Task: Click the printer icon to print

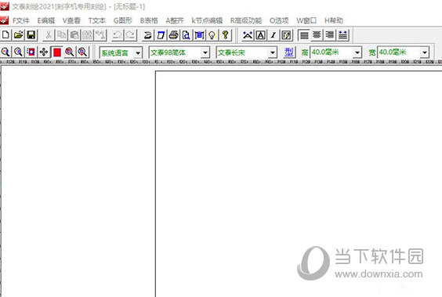Action: (173, 35)
